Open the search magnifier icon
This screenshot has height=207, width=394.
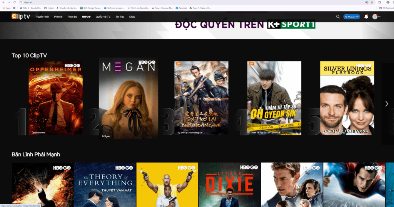[x=338, y=16]
